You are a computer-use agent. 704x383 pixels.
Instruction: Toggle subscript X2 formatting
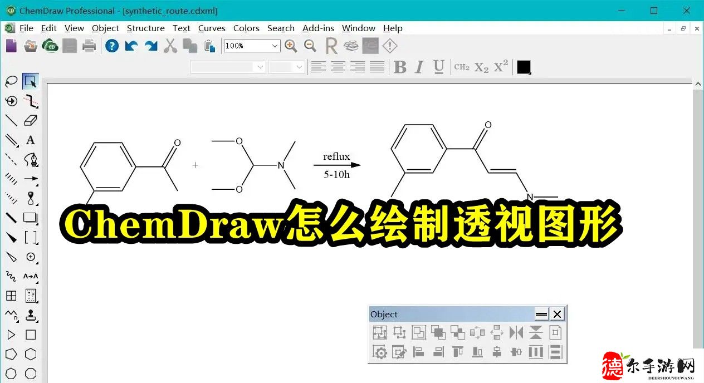[481, 67]
